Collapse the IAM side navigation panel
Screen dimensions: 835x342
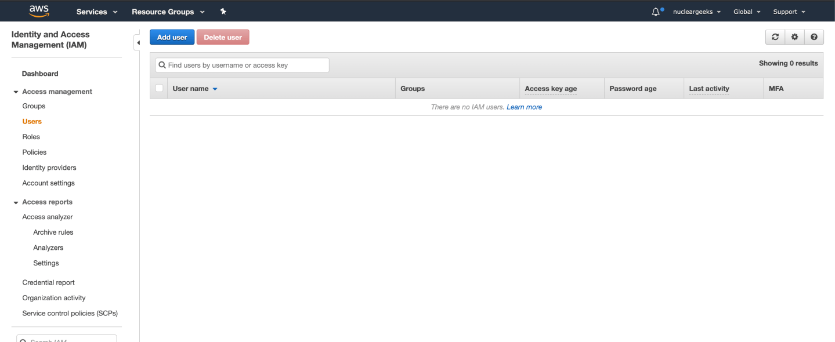pyautogui.click(x=138, y=43)
